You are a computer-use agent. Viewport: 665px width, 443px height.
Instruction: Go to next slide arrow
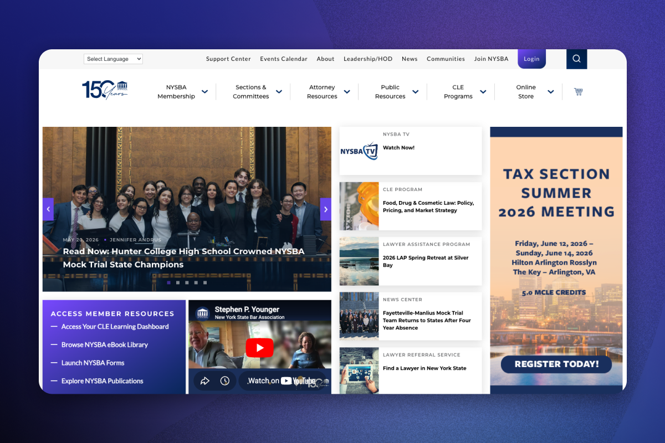point(326,209)
